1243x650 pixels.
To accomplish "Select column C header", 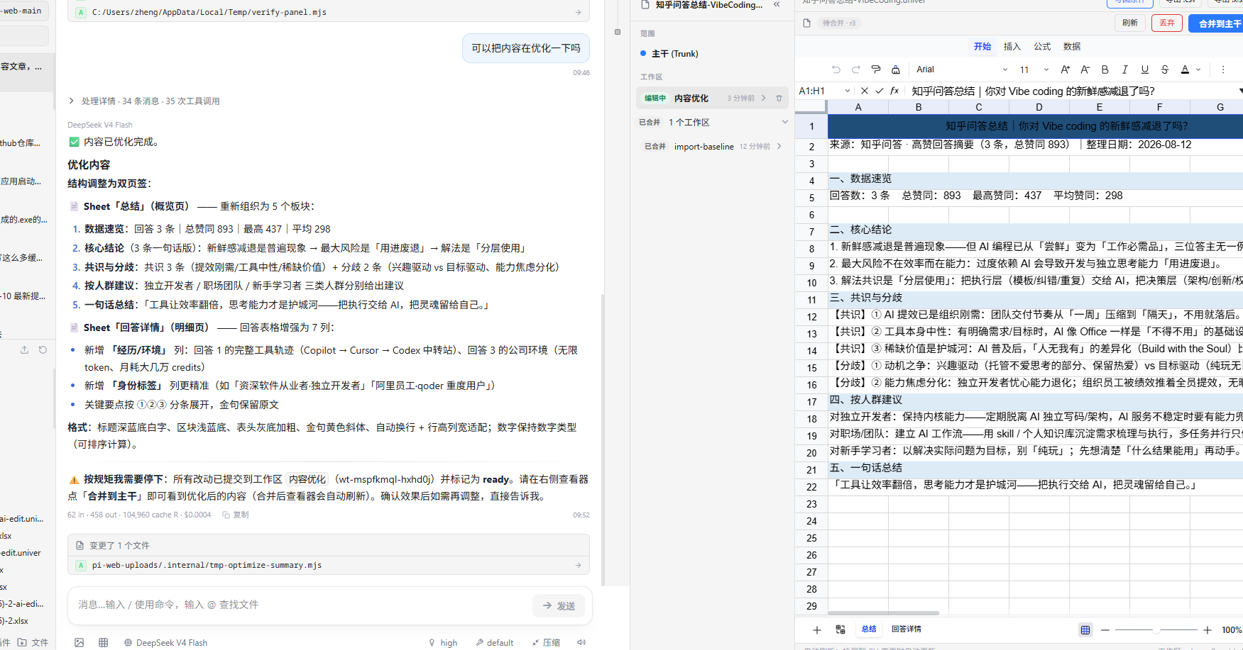I will coord(979,107).
